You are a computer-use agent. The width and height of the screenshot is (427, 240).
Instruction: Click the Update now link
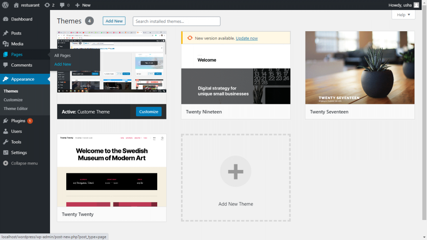[x=246, y=38]
